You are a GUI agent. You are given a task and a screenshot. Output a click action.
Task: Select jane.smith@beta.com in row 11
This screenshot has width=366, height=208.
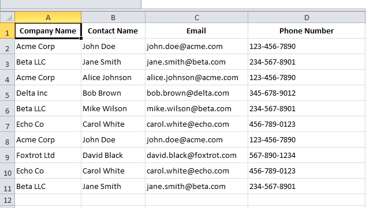(196, 186)
